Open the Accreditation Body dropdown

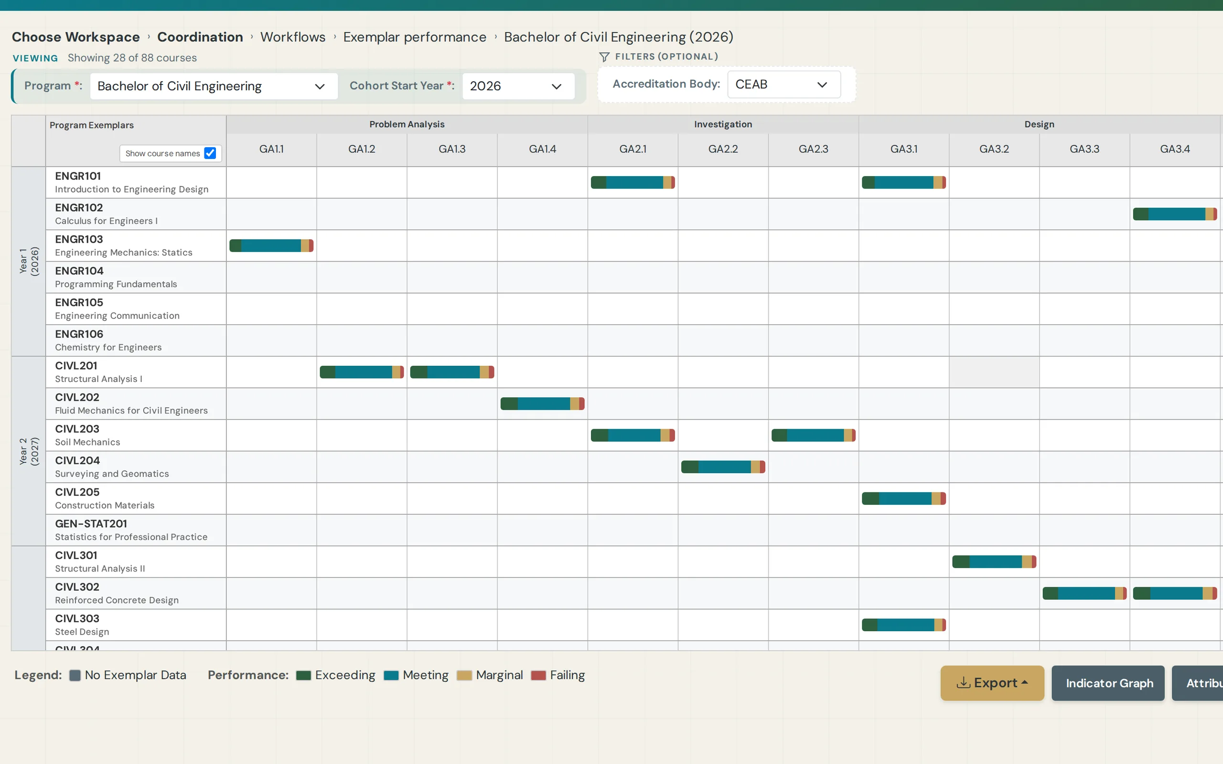point(784,85)
